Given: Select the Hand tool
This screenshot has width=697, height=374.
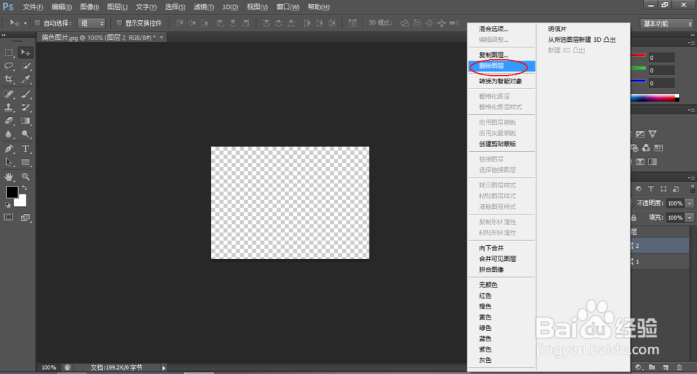Looking at the screenshot, I should pyautogui.click(x=8, y=177).
